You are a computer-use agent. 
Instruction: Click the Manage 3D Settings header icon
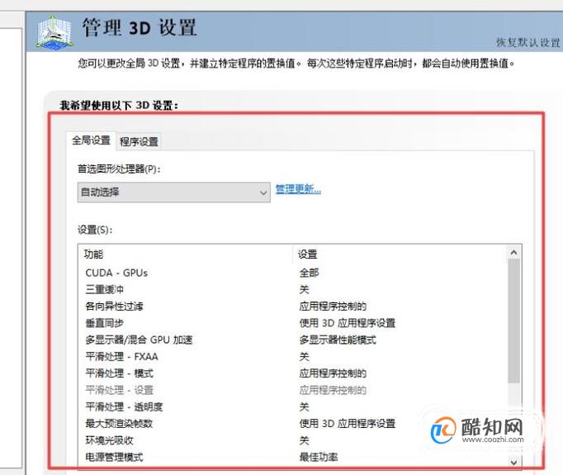54,32
